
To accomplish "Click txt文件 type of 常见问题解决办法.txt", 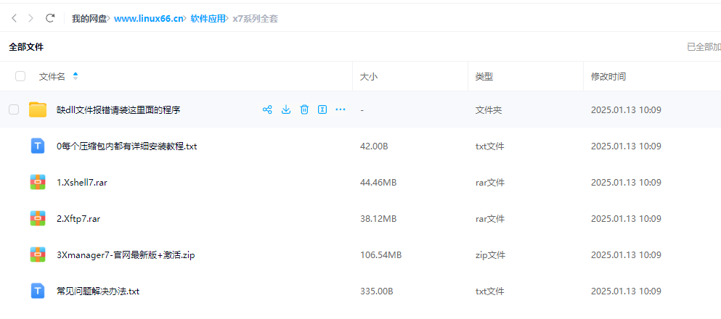I will 489,291.
